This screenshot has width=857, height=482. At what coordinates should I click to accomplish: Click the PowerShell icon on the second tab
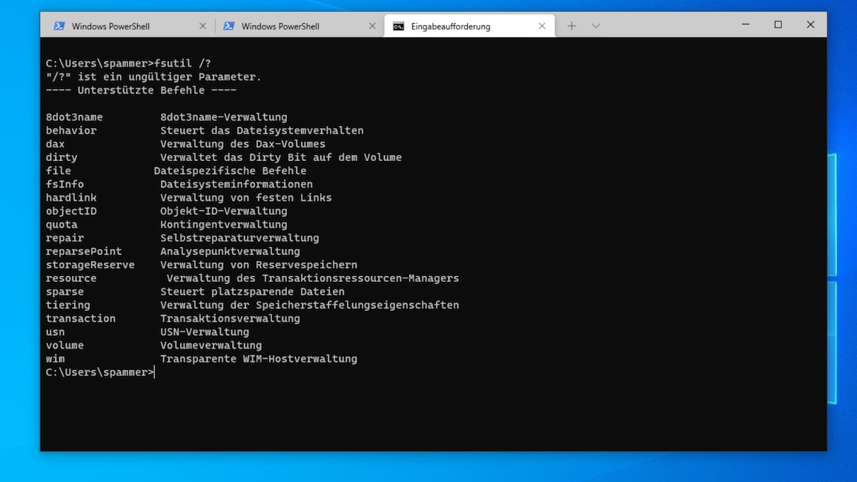pos(229,25)
